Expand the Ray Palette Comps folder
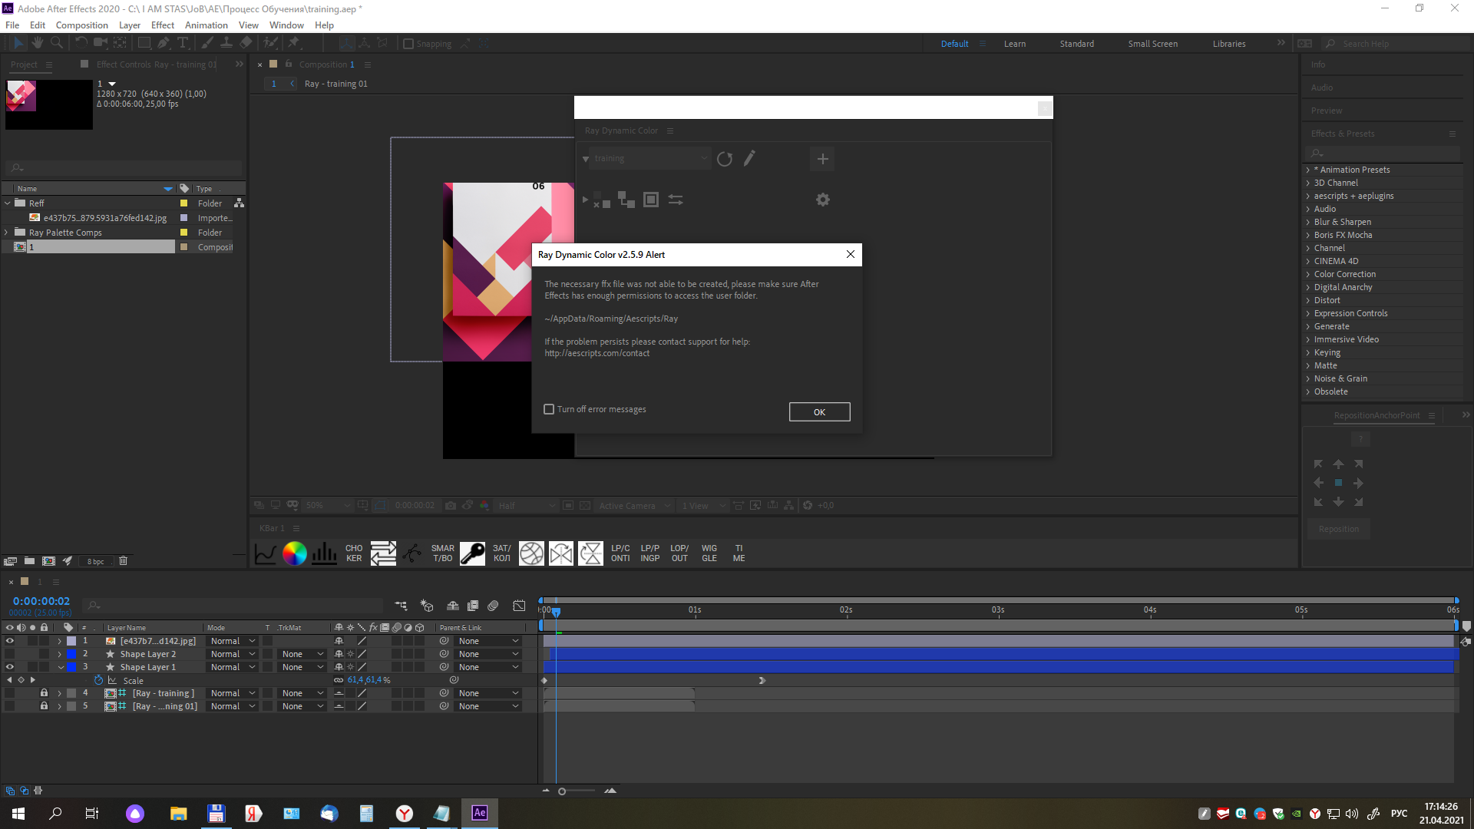Viewport: 1474px width, 829px height. click(x=8, y=233)
